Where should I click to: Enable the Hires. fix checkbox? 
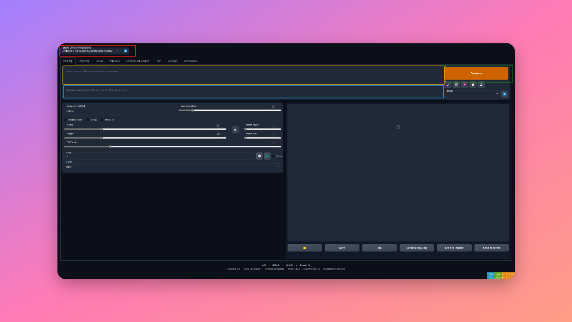tap(102, 120)
